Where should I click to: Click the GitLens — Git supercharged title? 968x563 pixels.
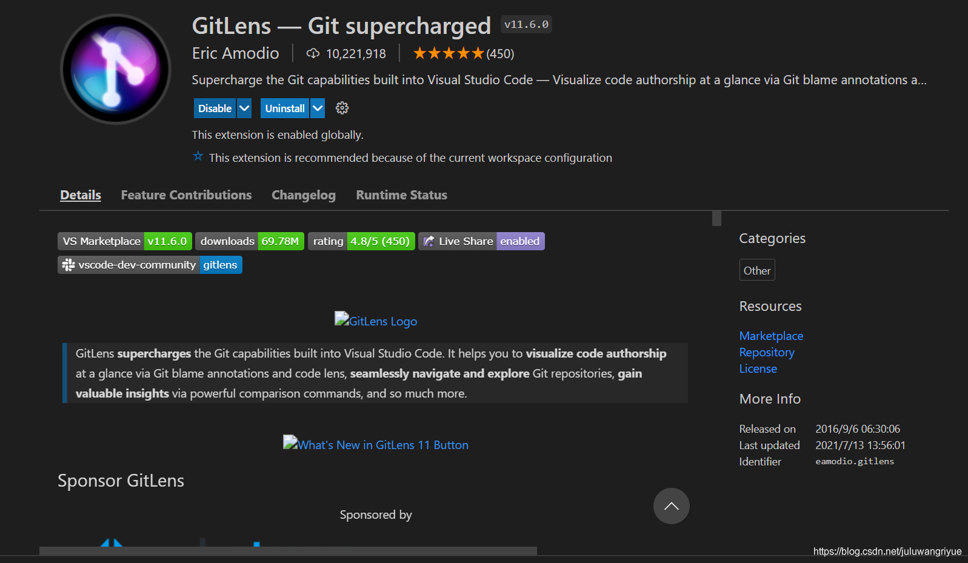(341, 26)
